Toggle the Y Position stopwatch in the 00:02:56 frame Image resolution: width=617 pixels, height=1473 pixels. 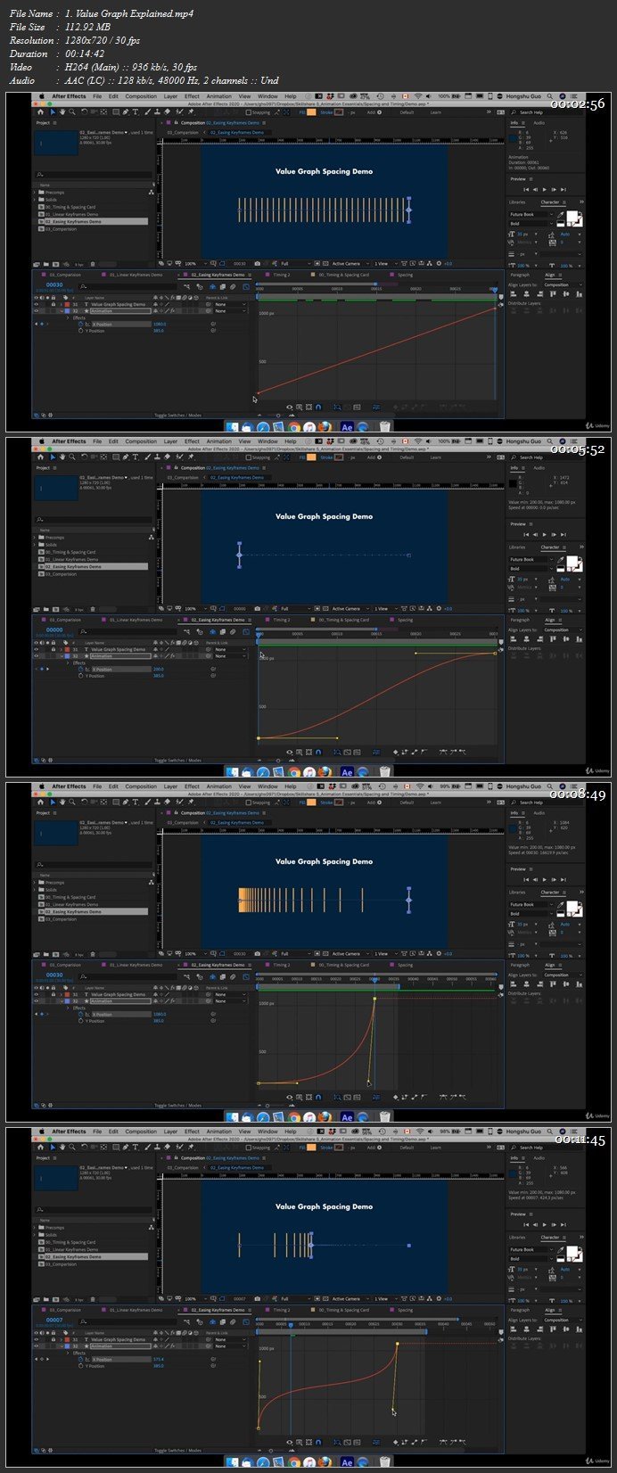tap(80, 331)
